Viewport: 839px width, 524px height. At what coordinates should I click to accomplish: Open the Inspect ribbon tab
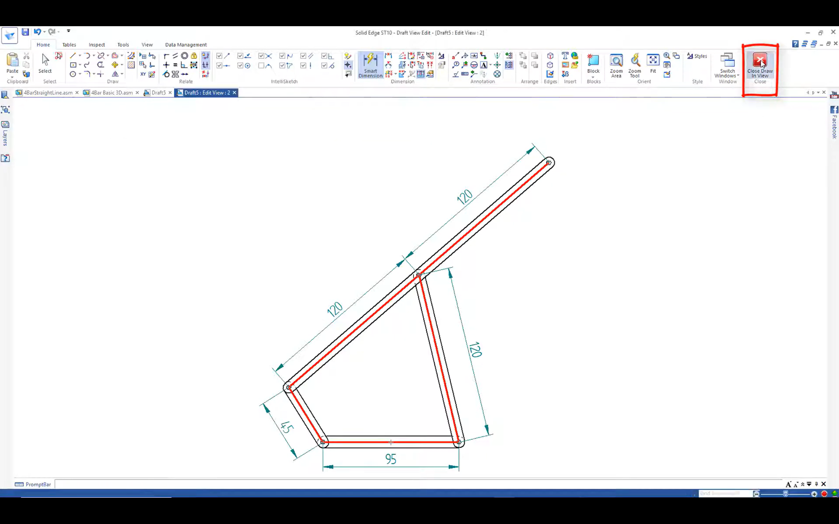coord(96,45)
